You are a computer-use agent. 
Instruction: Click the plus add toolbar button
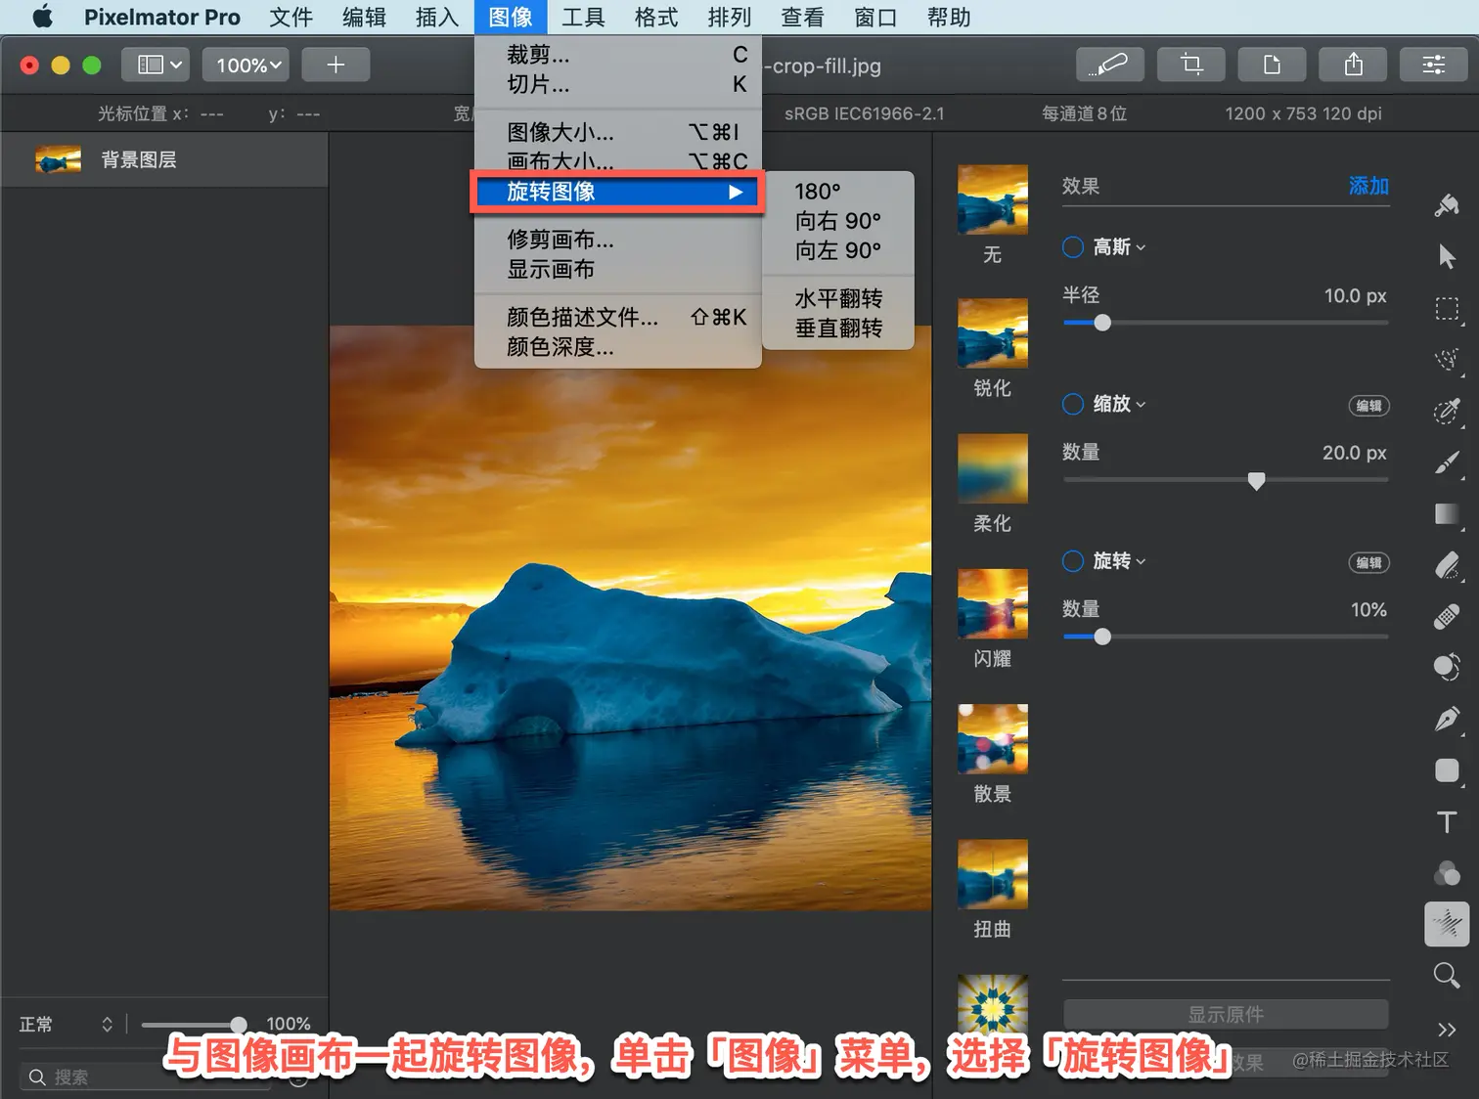point(336,65)
